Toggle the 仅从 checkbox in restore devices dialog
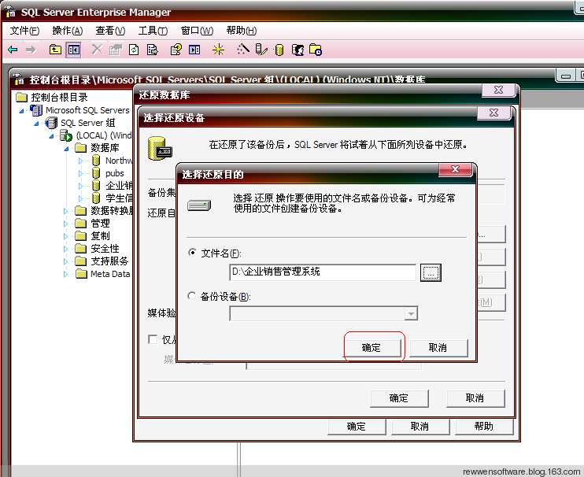Screen dimensions: 584x477 click(x=153, y=339)
